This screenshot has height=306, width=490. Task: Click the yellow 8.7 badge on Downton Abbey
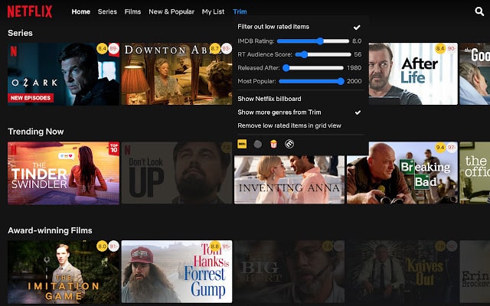[215, 49]
